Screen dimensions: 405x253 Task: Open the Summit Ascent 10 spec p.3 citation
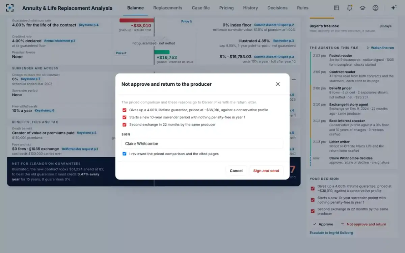(274, 57)
